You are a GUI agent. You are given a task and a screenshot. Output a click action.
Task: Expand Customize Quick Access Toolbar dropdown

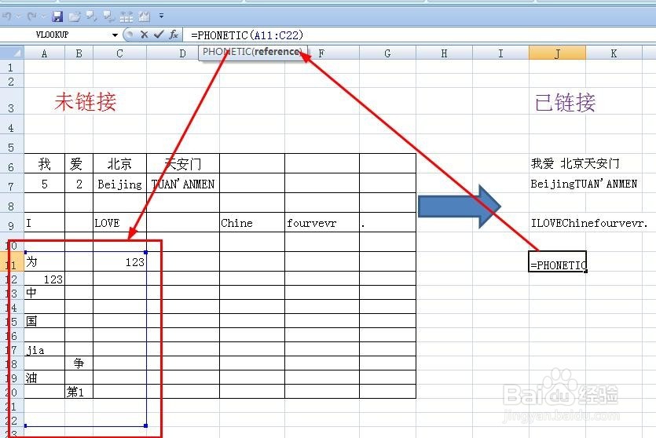pyautogui.click(x=162, y=16)
